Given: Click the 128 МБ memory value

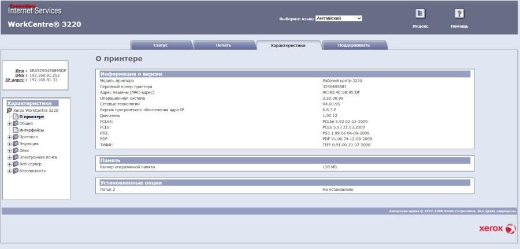Looking at the screenshot, I should 330,167.
